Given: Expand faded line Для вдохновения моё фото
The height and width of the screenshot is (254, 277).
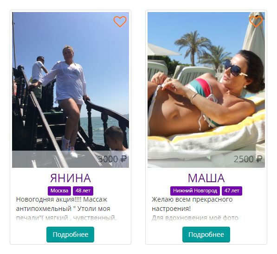Looking at the screenshot, I should click(195, 218).
